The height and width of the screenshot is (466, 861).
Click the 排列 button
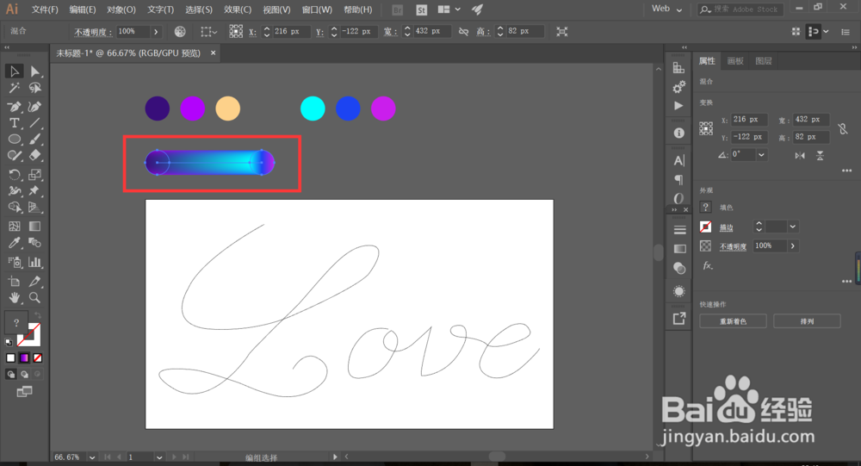pos(808,321)
